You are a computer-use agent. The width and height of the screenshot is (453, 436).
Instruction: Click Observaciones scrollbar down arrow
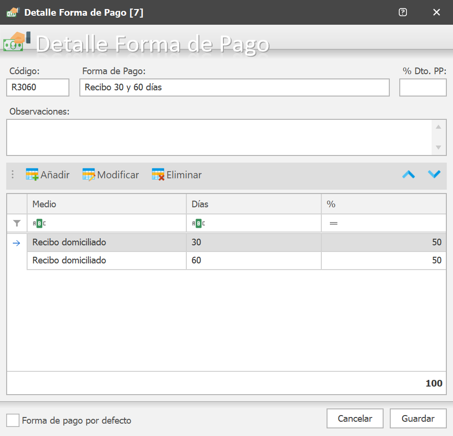(438, 147)
